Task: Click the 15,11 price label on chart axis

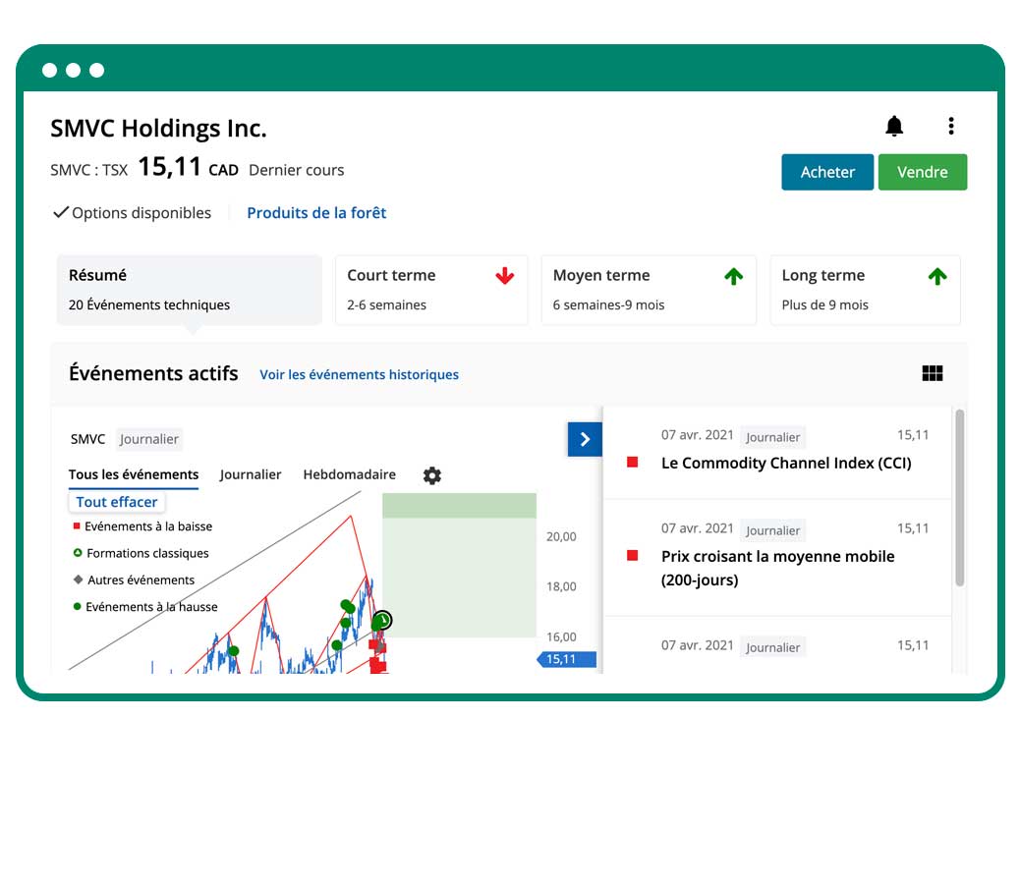Action: pyautogui.click(x=567, y=659)
